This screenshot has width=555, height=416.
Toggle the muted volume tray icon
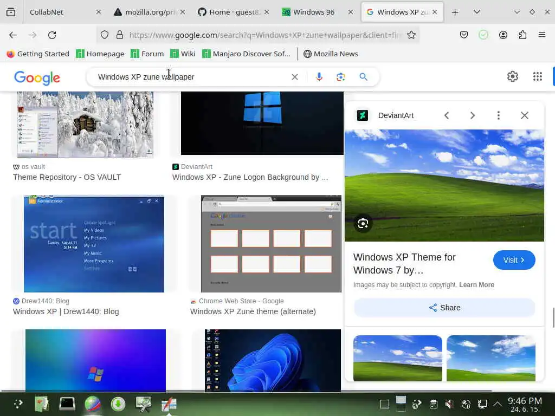449,404
